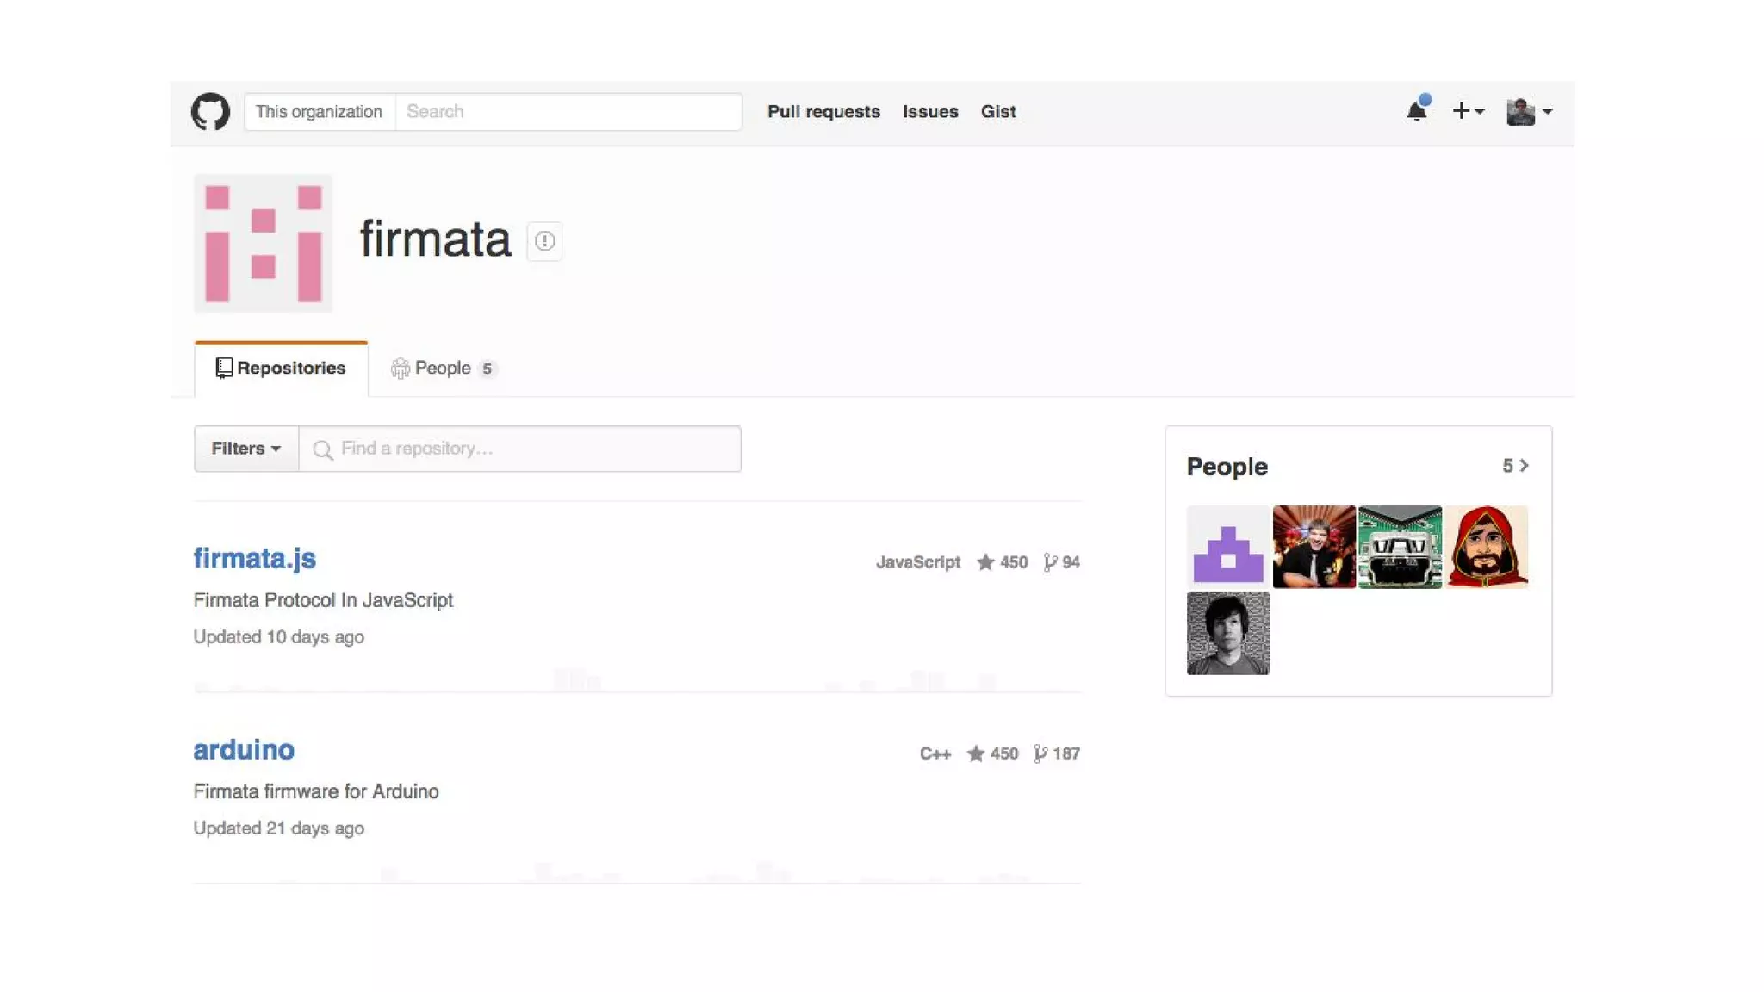This screenshot has height=992, width=1764.
Task: Open the arduino repository link
Action: point(244,750)
